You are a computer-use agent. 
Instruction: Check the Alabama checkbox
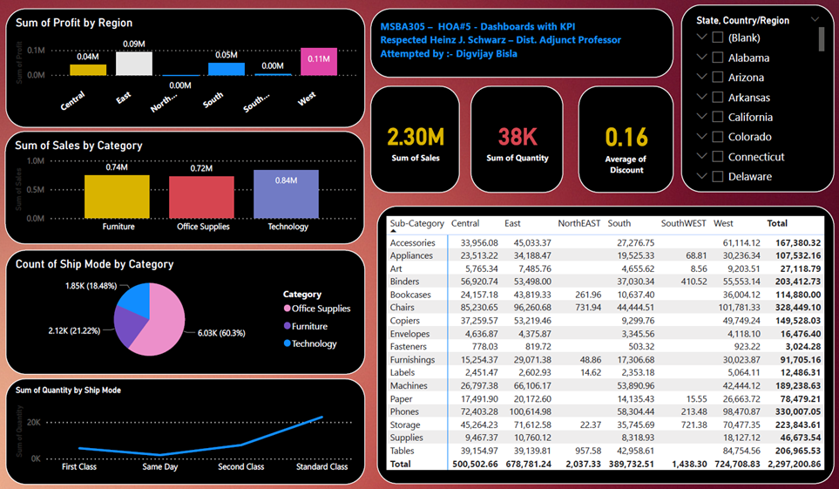(718, 58)
